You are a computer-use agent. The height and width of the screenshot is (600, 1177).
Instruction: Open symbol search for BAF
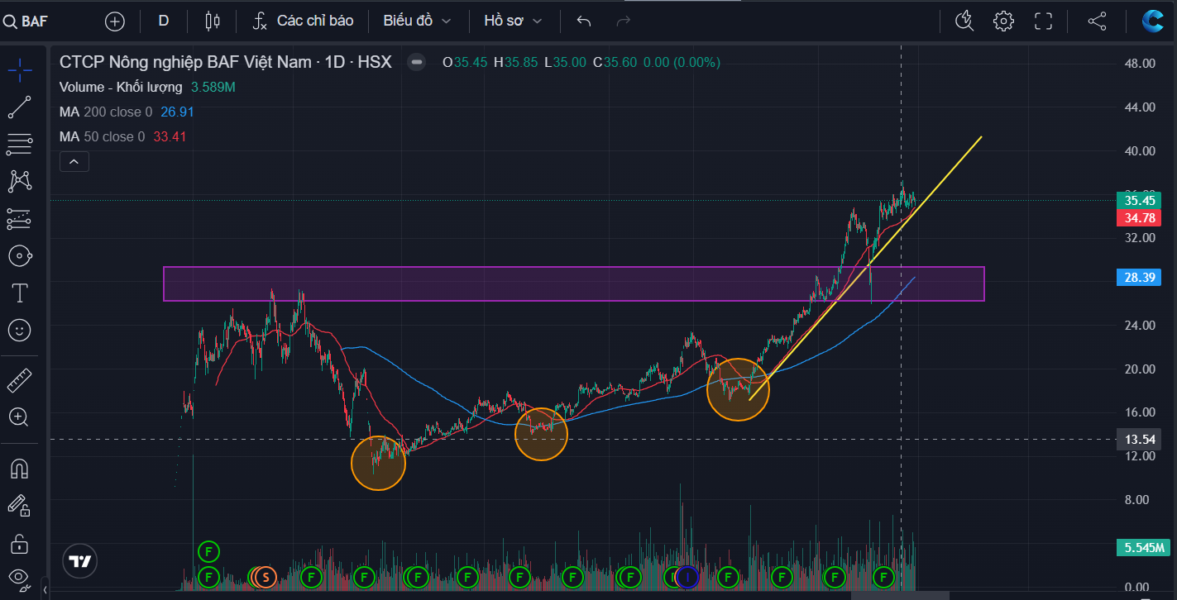[26, 21]
